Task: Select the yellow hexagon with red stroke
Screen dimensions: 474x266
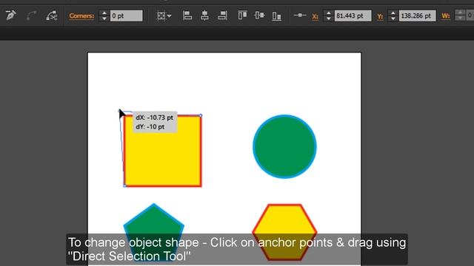Action: 284,232
